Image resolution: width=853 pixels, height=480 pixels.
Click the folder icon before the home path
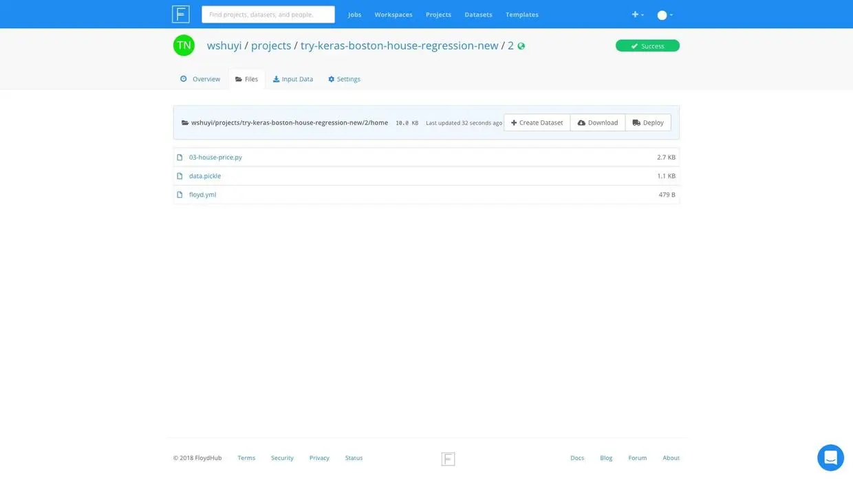(x=185, y=123)
